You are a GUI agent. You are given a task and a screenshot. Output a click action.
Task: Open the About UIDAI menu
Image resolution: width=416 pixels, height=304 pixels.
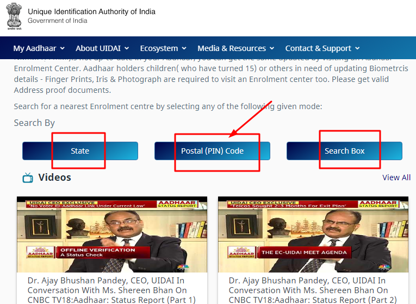click(98, 48)
